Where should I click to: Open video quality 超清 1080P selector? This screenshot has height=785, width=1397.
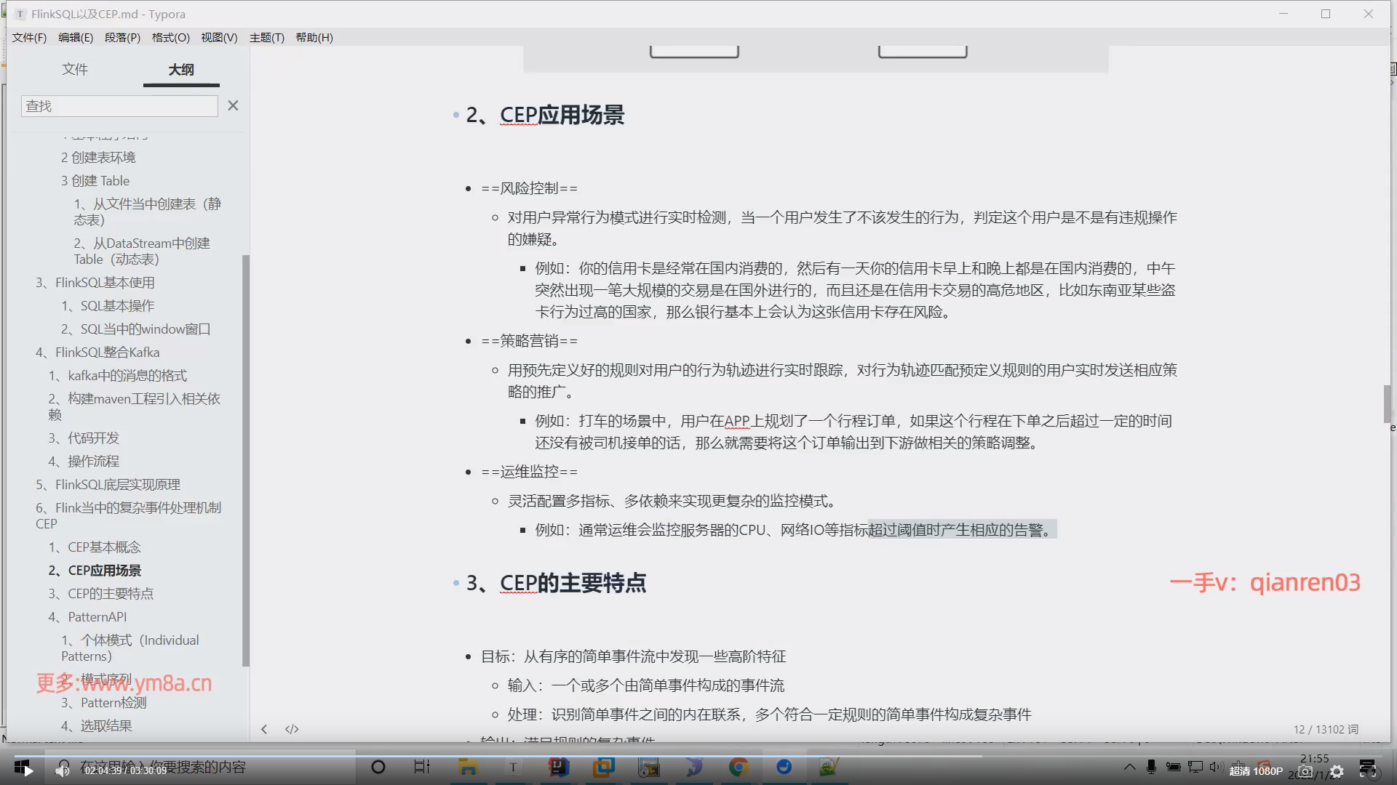point(1256,771)
